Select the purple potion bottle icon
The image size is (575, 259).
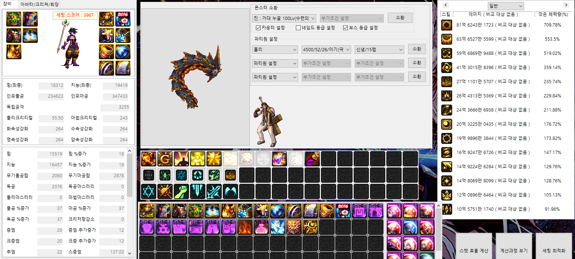(279, 159)
